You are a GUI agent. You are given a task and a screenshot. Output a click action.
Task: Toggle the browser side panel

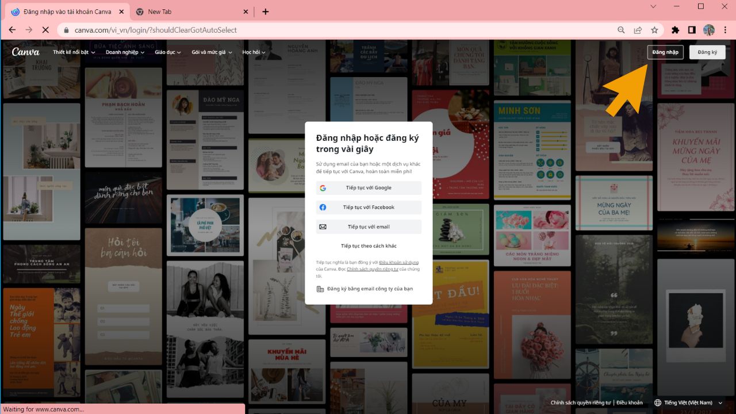point(692,30)
